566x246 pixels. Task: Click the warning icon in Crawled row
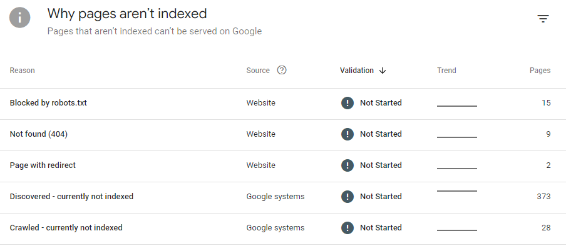click(x=347, y=228)
